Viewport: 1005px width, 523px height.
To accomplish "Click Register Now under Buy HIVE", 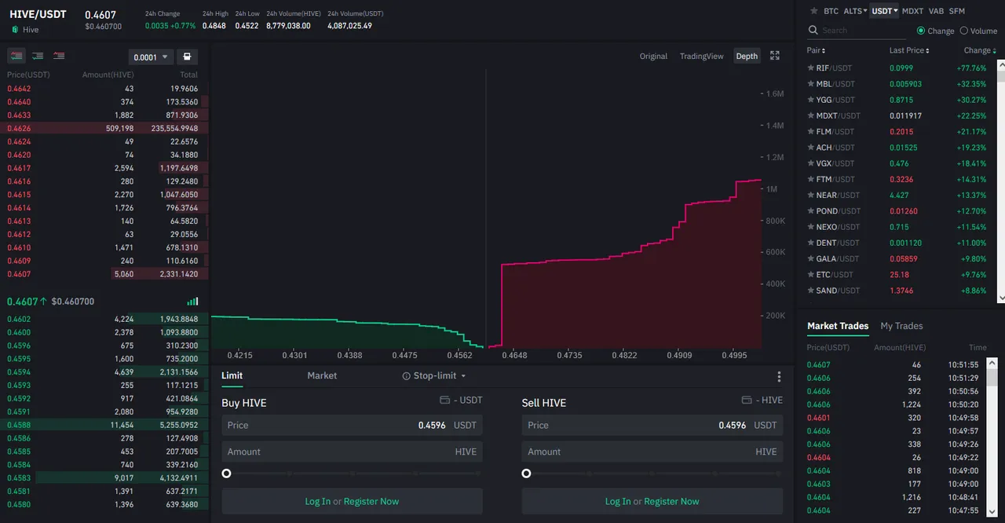I will tap(371, 502).
